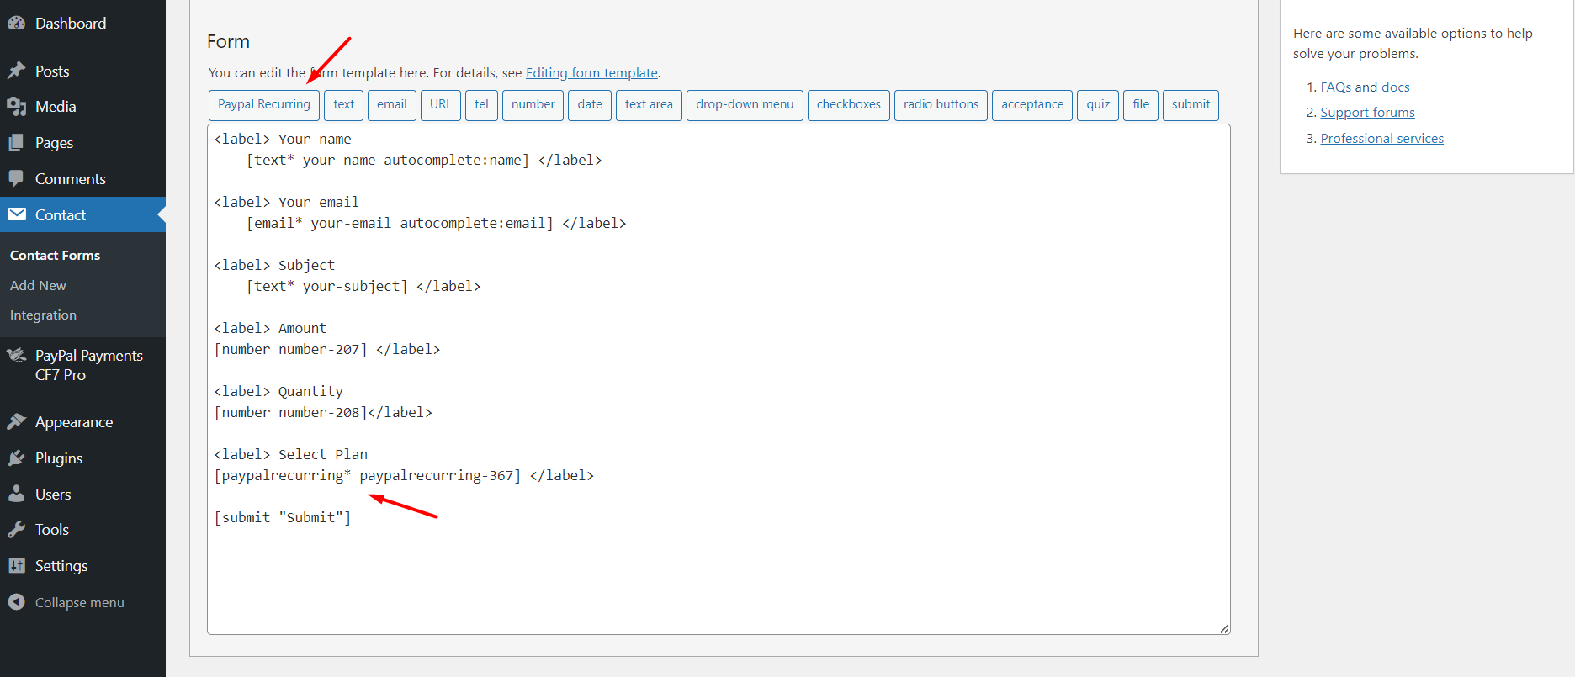Insert a Paypal Recurring form tag
Screen dimensions: 1575x677
[263, 105]
